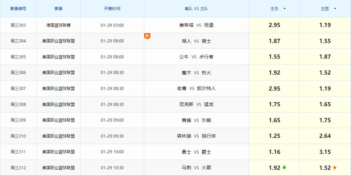Click 01-29 08:30 in the 周三307 row
Viewport: 351px width, 176px height.
[x=112, y=89]
